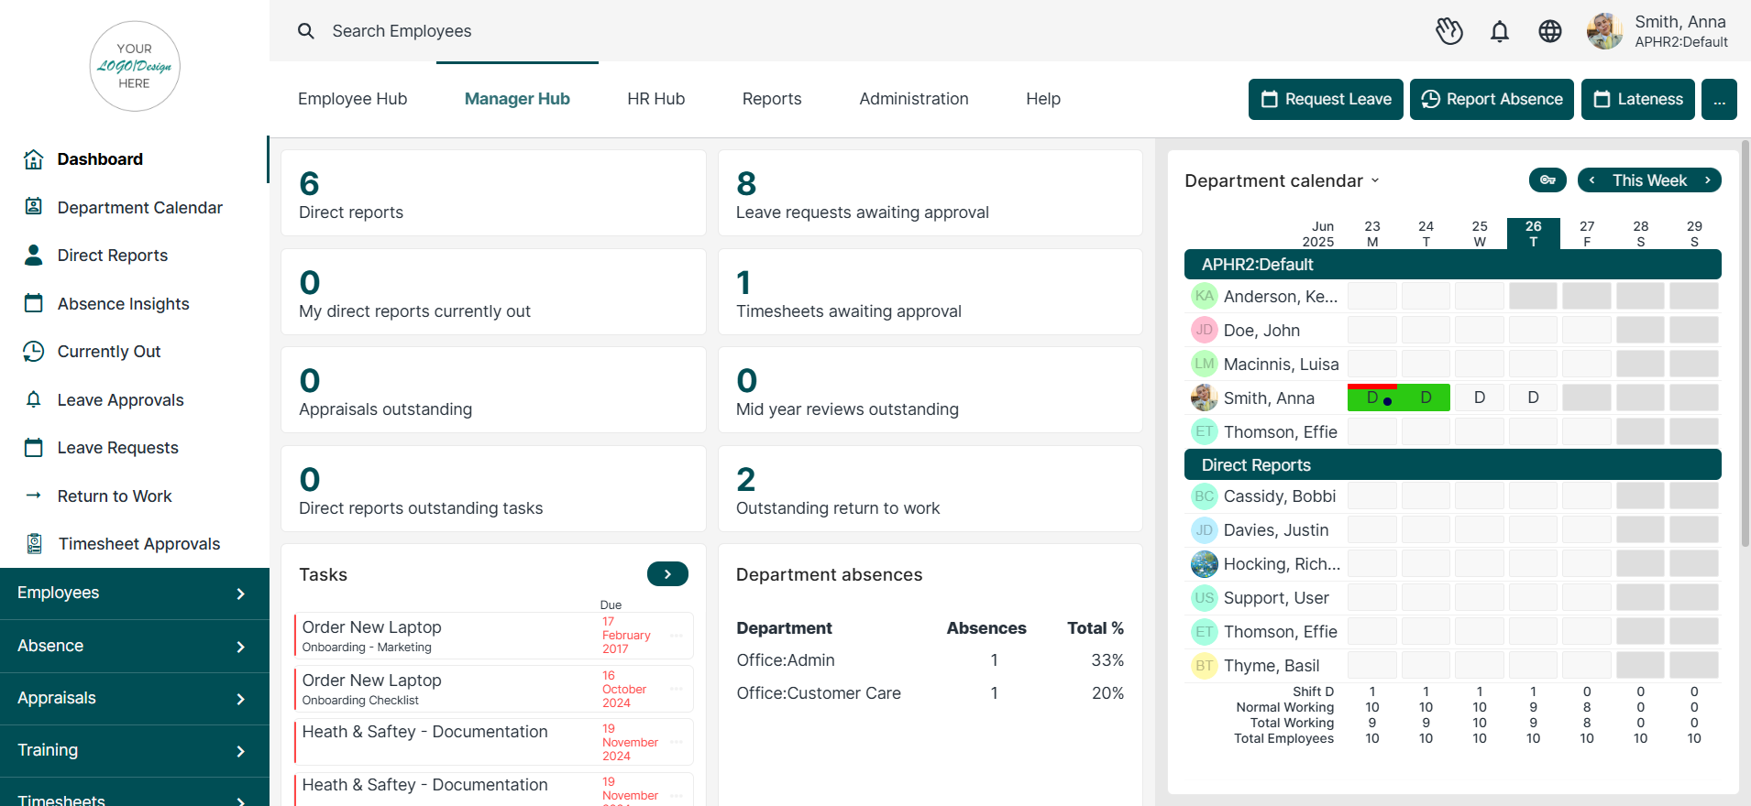This screenshot has width=1751, height=806.
Task: Open Absence Insights in the sidebar
Action: [123, 304]
